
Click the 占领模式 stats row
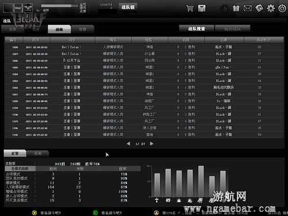pos(66,174)
